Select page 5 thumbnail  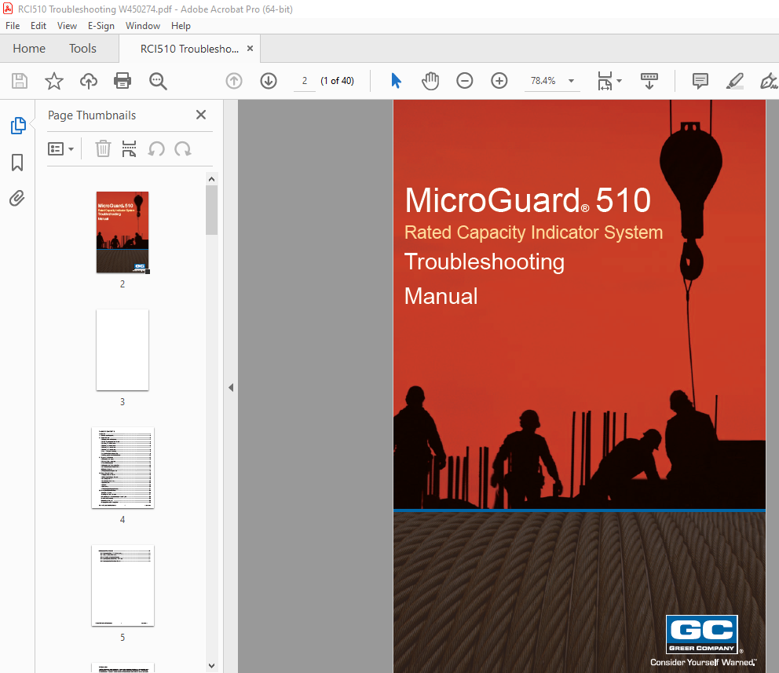point(123,585)
